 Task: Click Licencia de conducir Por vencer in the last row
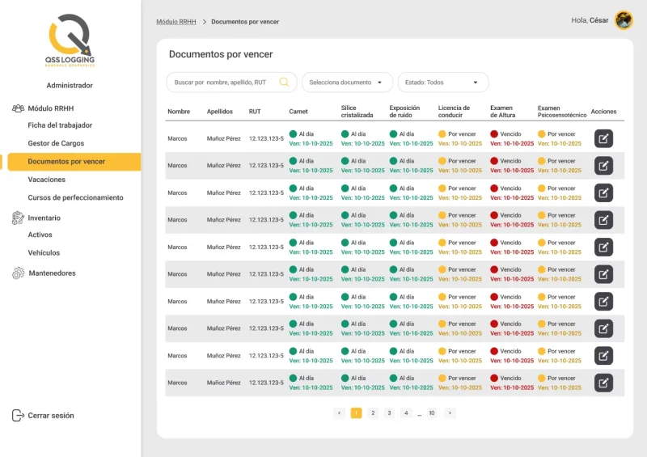click(x=457, y=379)
